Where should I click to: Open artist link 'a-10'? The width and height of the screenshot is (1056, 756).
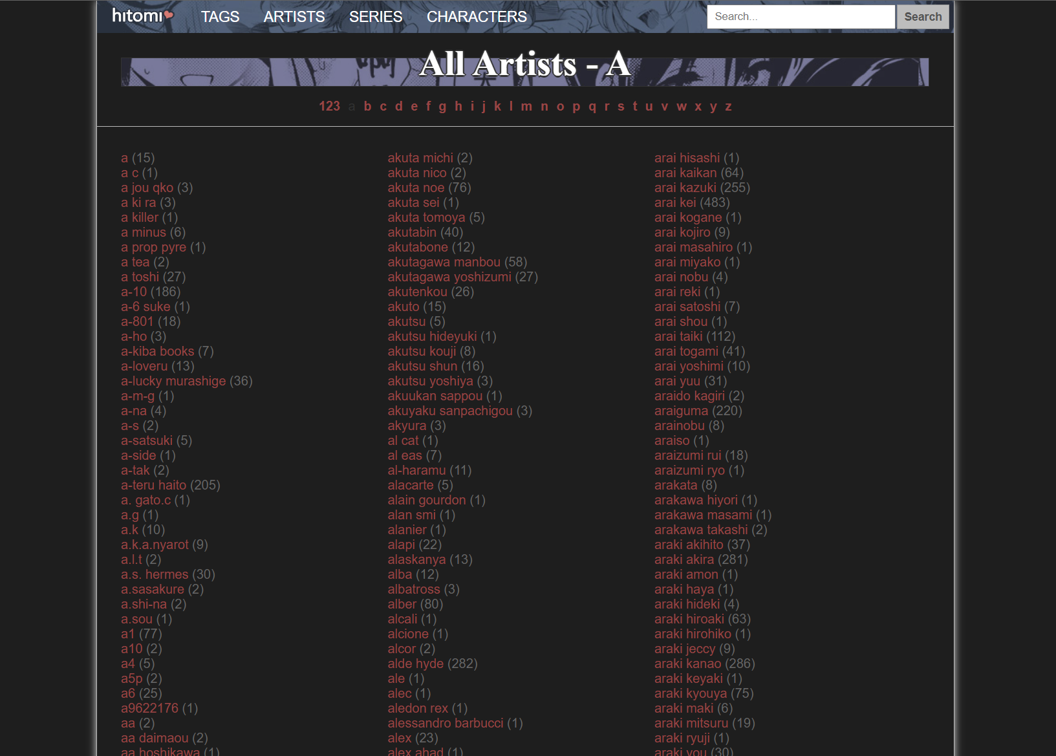click(134, 292)
